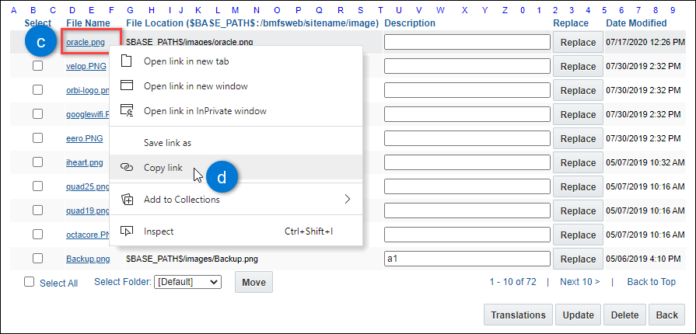Click the description field for eero.PNG

click(x=467, y=138)
